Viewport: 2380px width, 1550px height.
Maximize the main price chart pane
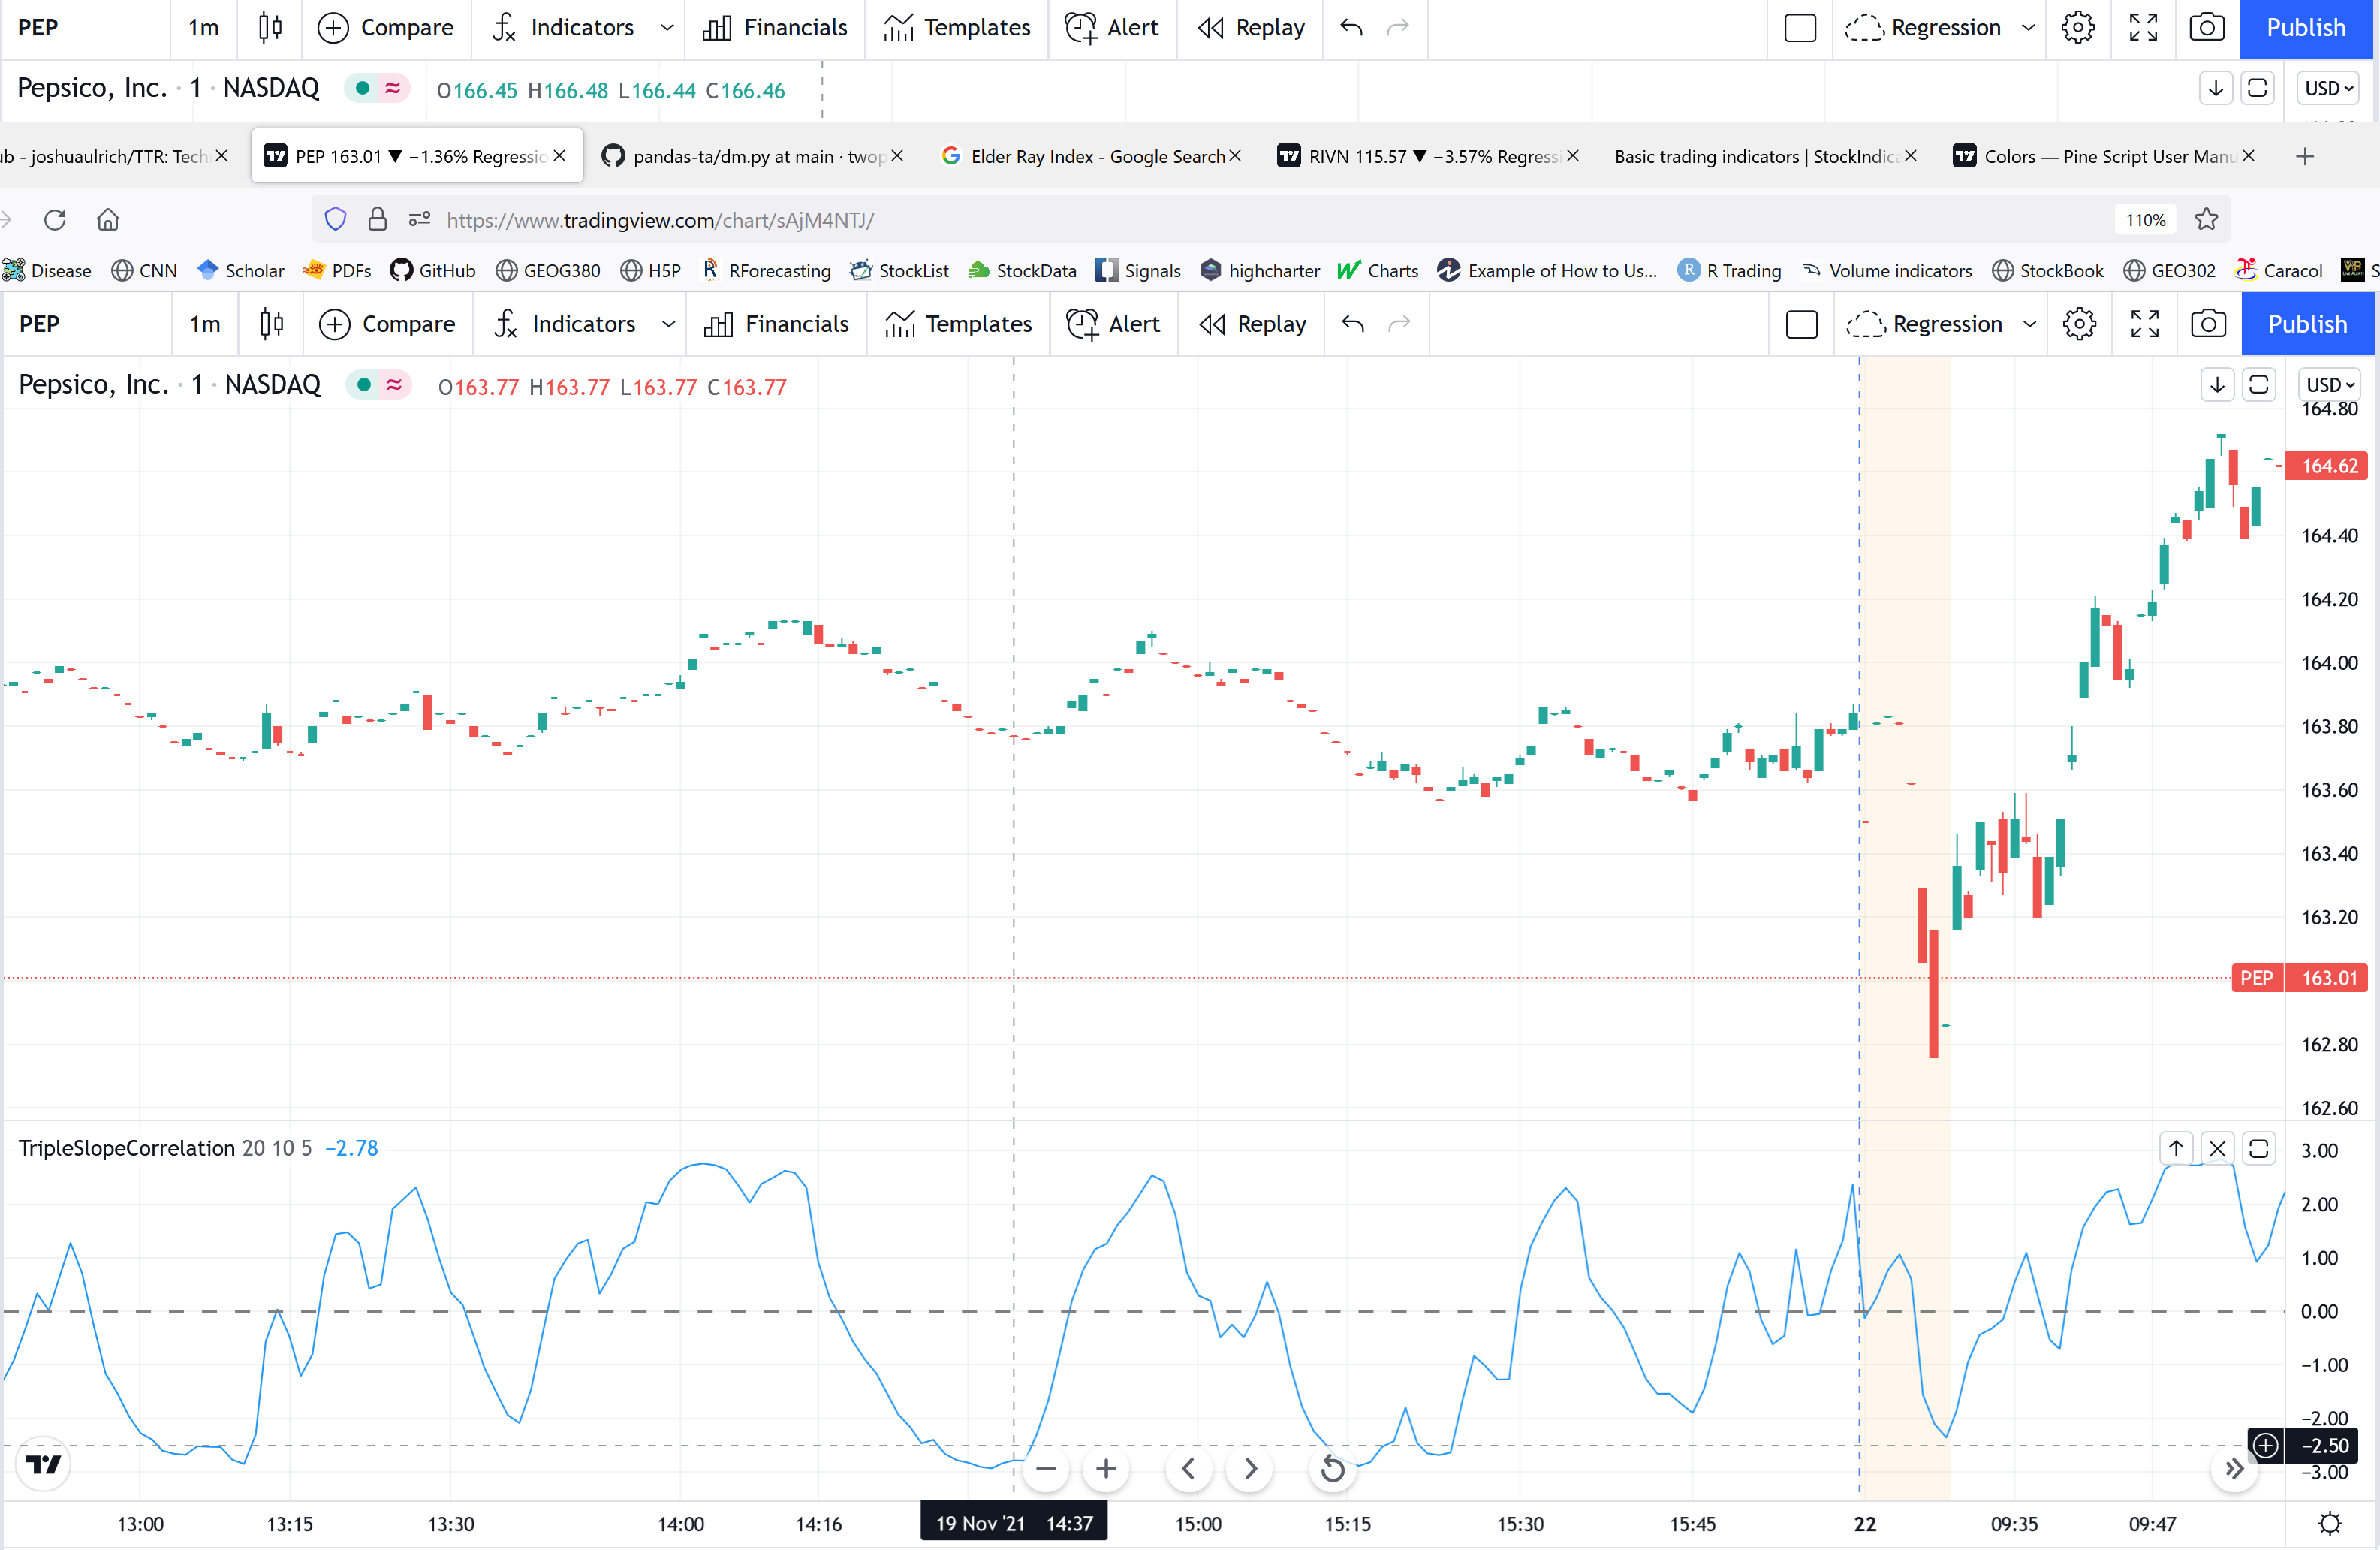point(2258,385)
